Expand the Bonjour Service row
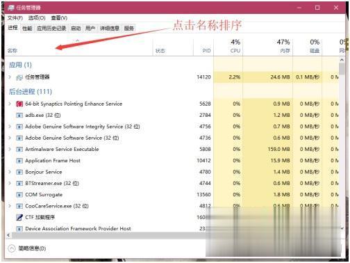The image size is (350, 263). pos(10,172)
